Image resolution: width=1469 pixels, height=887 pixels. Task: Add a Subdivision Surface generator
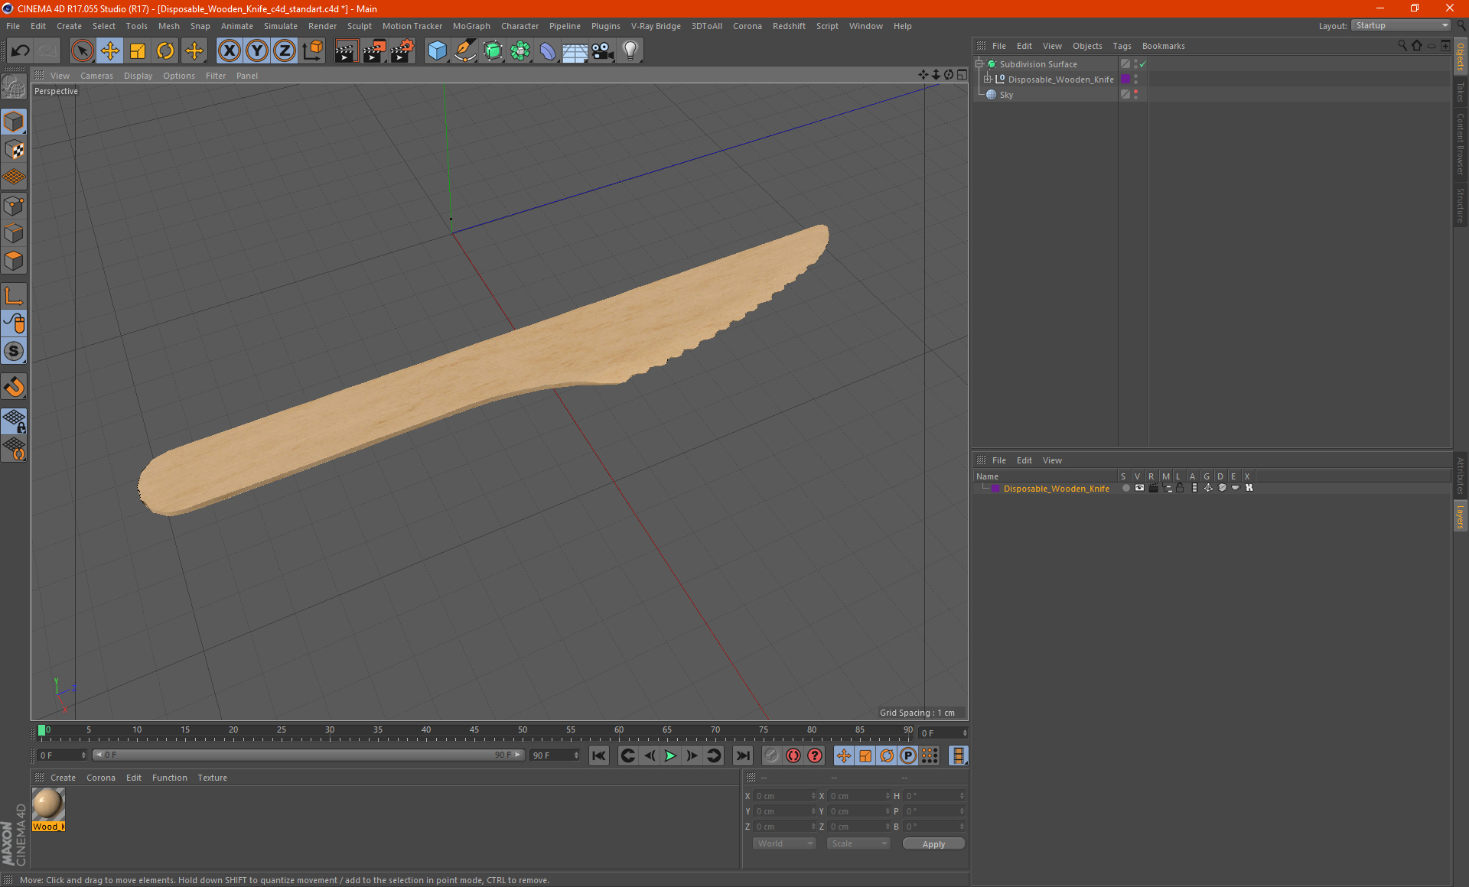coord(493,51)
